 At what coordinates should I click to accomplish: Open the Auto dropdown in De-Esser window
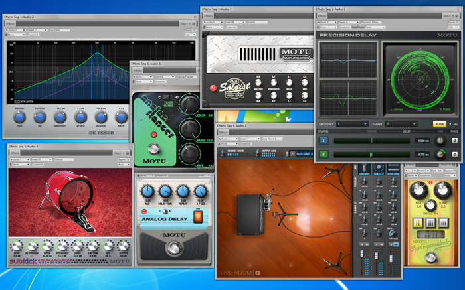tap(190, 35)
